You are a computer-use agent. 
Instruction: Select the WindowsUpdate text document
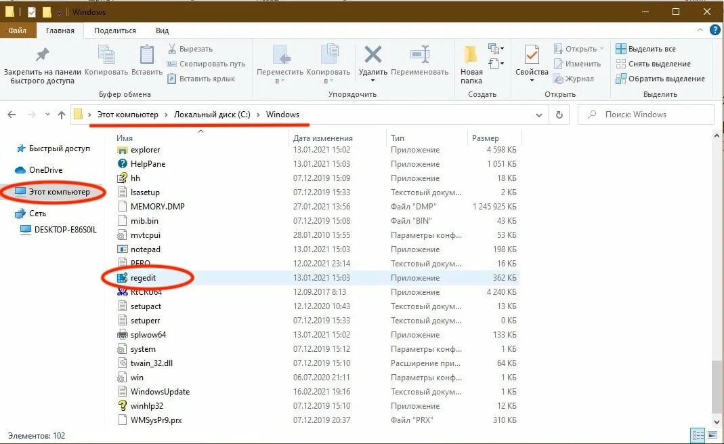coord(160,392)
